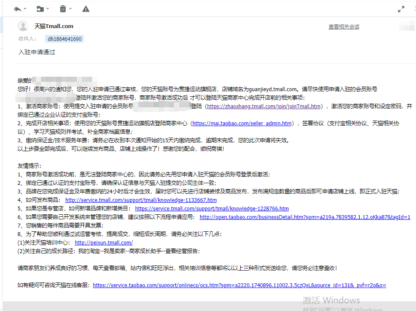The image size is (416, 311).
Task: Click the line 请商家朋友们养成良好的习惯
Action: point(177,268)
